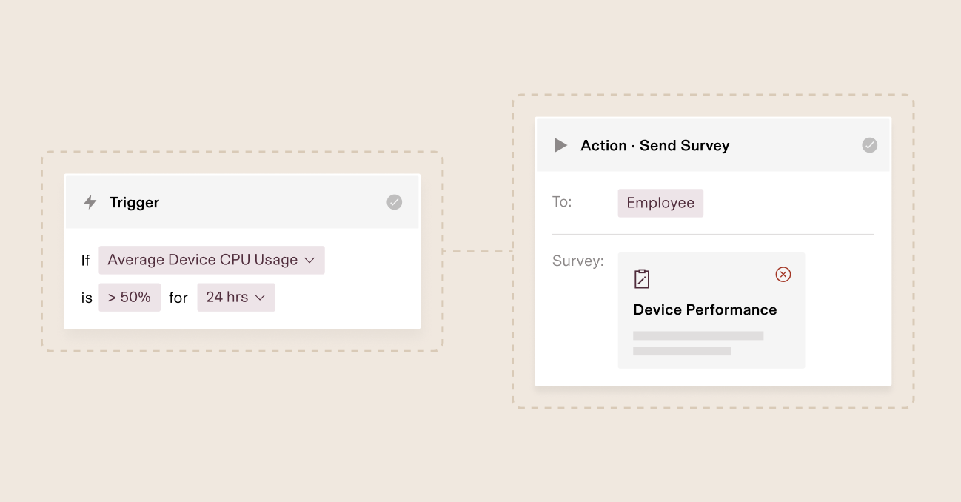
Task: Click the survey description placeholder lines
Action: [697, 344]
